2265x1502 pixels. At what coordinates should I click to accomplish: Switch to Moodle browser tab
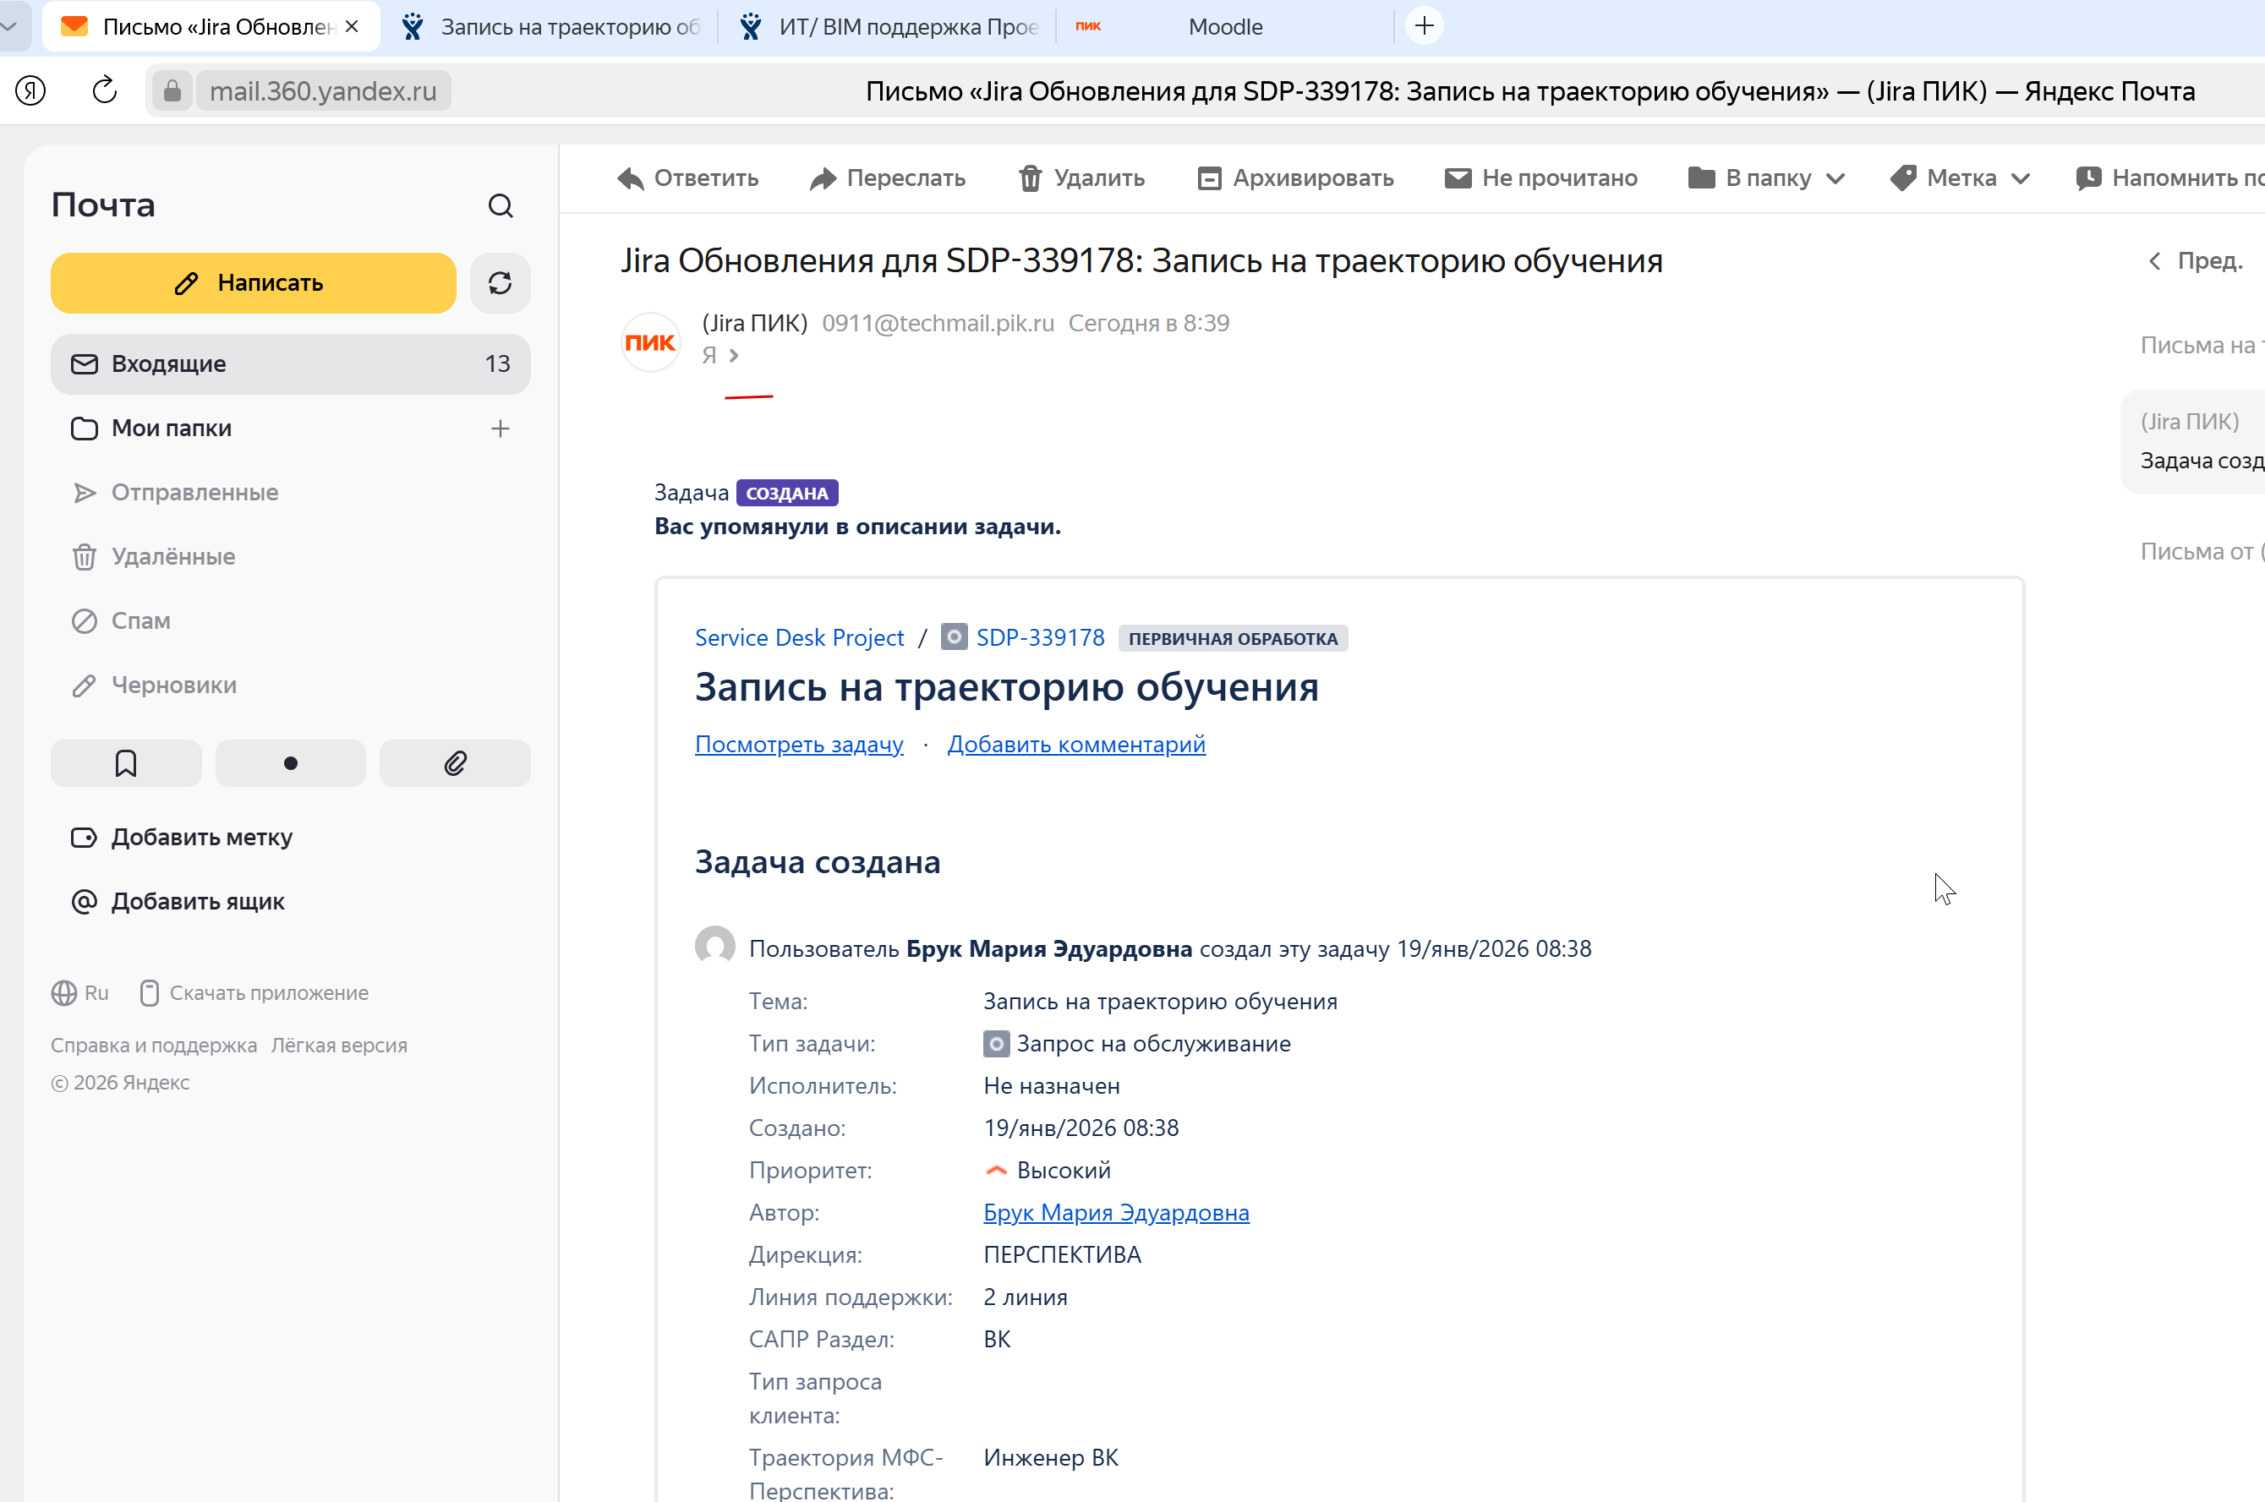[1224, 27]
